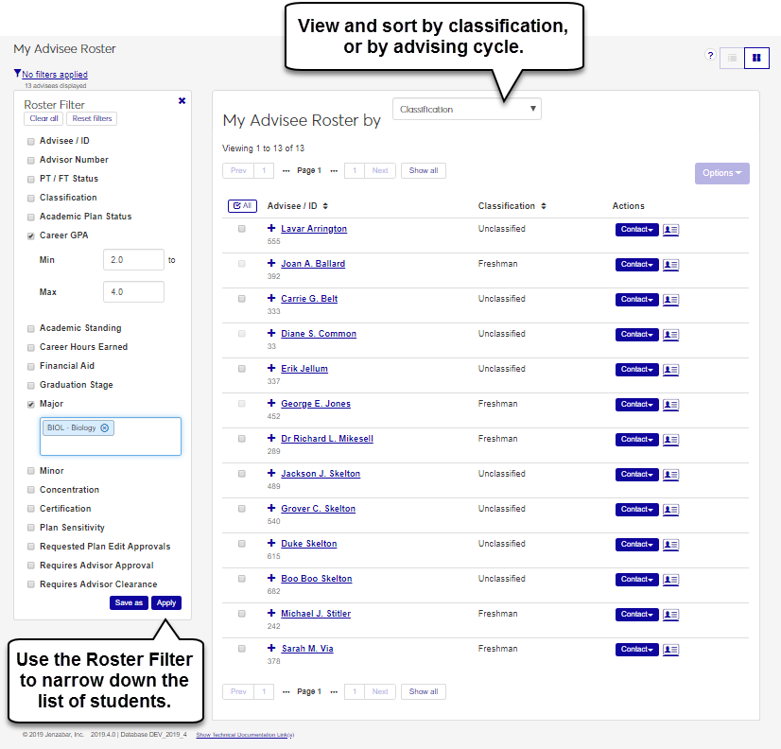781x749 pixels.
Task: Enable the Academic Standing filter checkbox
Action: point(31,328)
